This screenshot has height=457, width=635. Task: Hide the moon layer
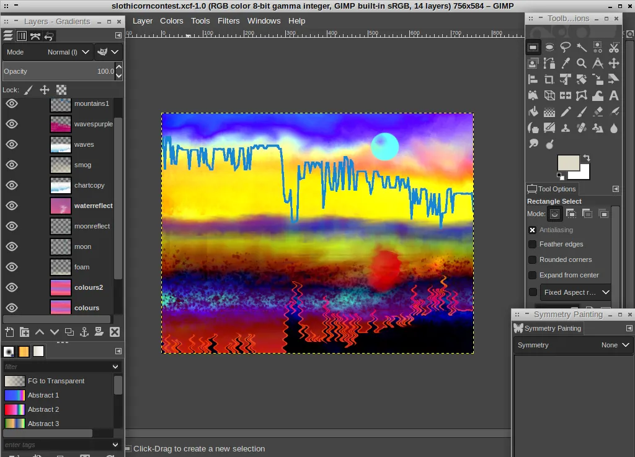(12, 246)
